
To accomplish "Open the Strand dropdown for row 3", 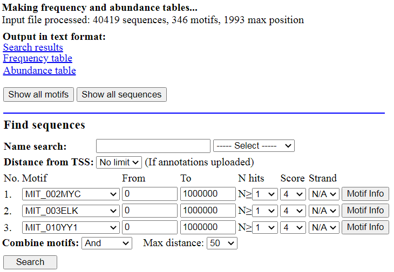I will [x=324, y=228].
